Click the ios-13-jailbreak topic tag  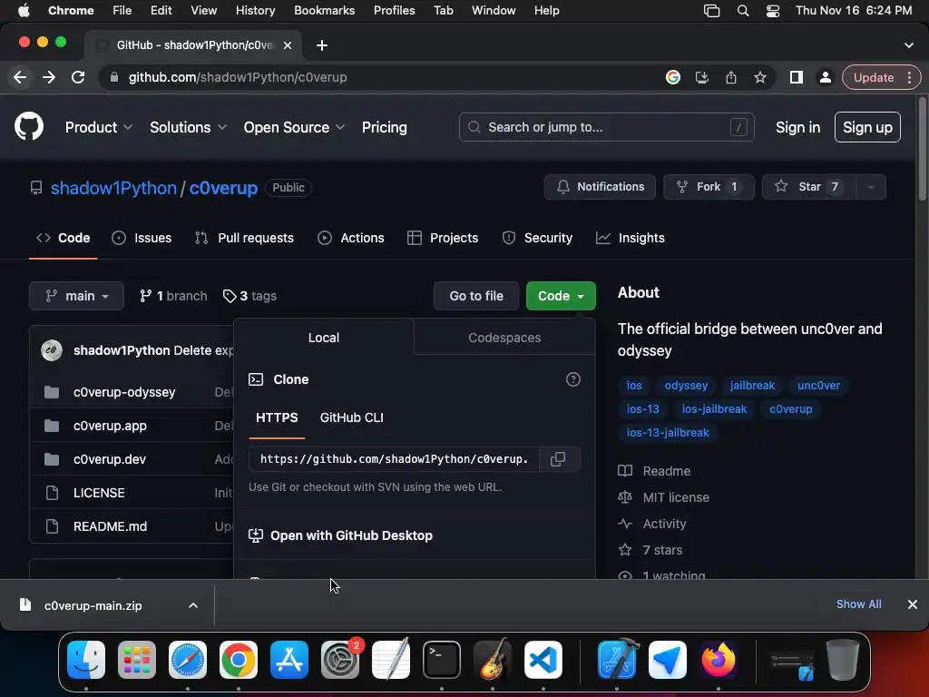coord(668,433)
